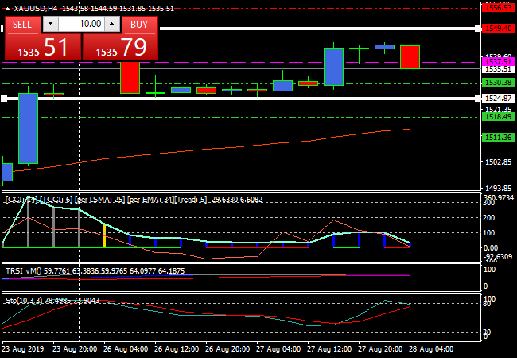Click the green 1511.36 price level label
517x358 pixels.
pyautogui.click(x=497, y=137)
